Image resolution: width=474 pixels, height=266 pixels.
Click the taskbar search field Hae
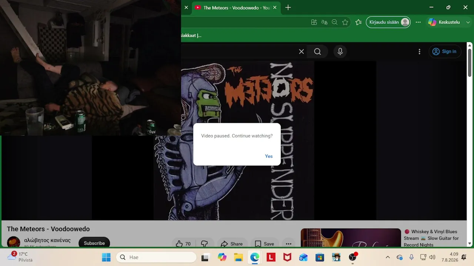[156, 257]
